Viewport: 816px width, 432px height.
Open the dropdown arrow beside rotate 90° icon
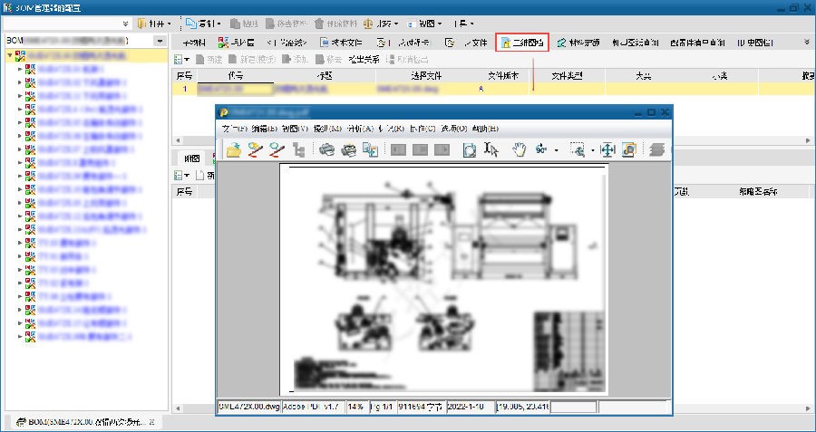556,150
